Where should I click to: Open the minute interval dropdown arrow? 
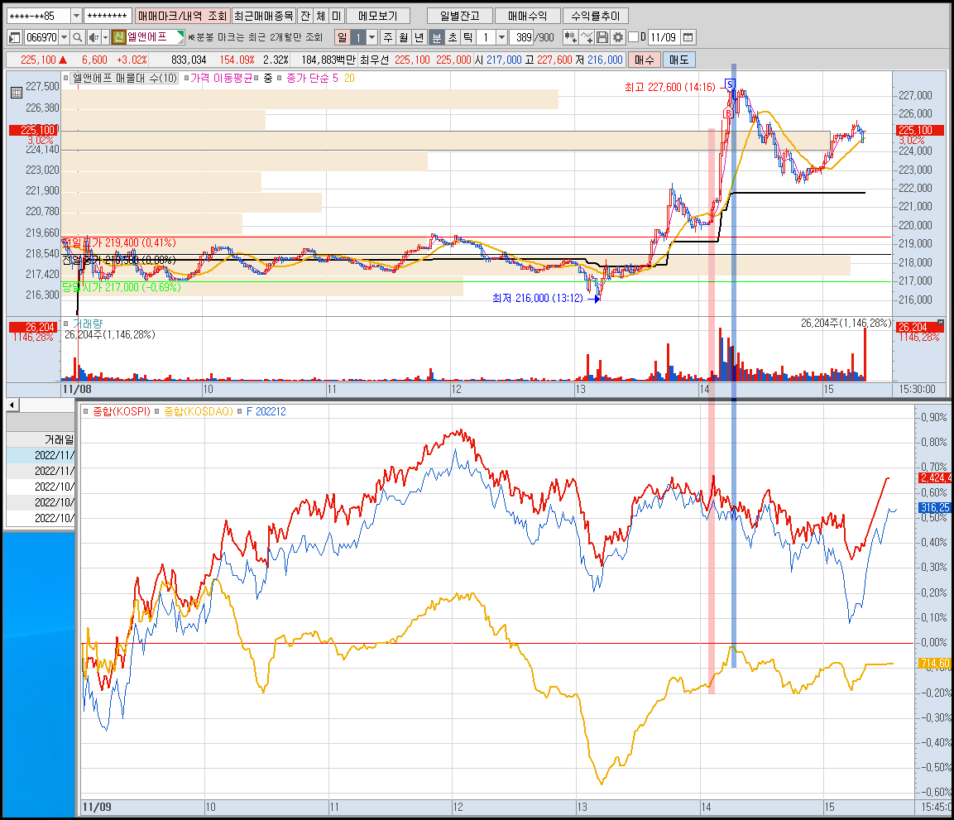pos(501,38)
